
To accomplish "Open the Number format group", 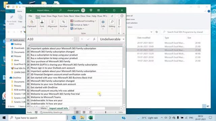I will pos(63,25).
